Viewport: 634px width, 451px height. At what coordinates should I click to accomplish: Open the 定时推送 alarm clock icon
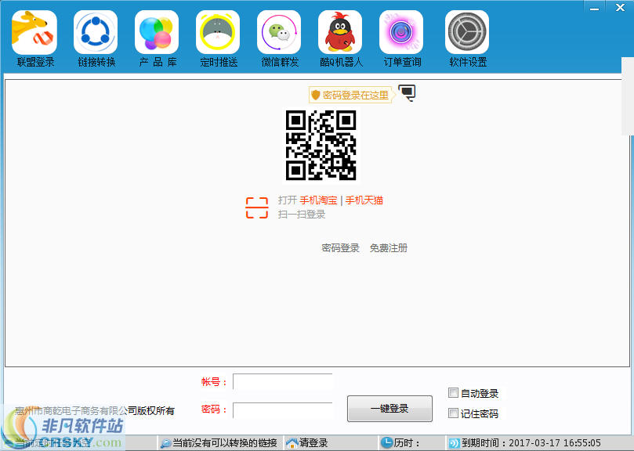tap(218, 32)
